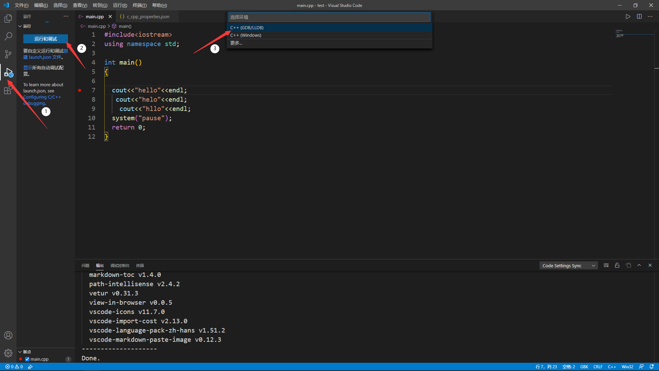Change CRLF line ending in status bar

[598, 367]
